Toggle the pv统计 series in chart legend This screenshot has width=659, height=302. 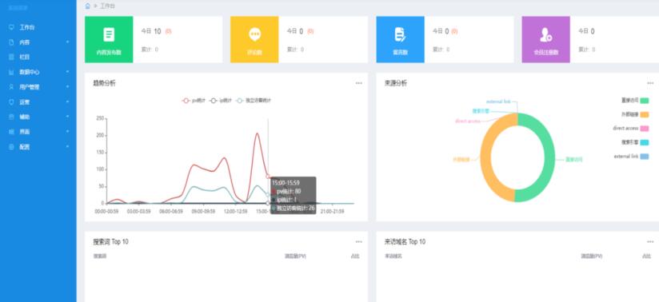pyautogui.click(x=194, y=101)
